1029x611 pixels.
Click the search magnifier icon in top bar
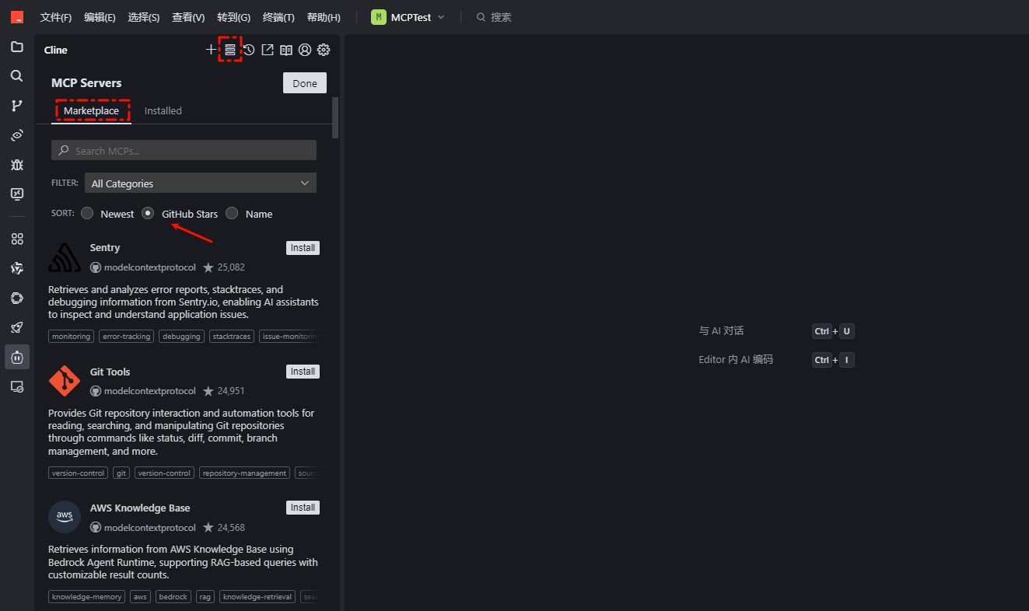(481, 17)
